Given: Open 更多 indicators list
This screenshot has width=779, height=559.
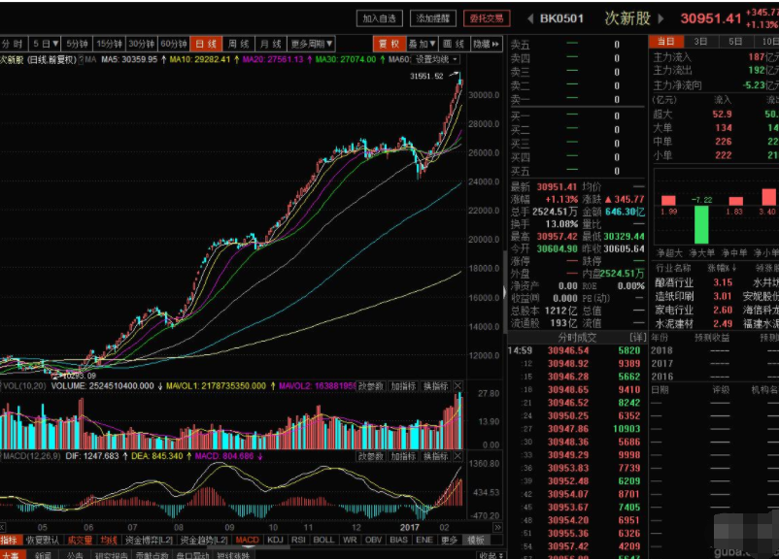Looking at the screenshot, I should (449, 540).
